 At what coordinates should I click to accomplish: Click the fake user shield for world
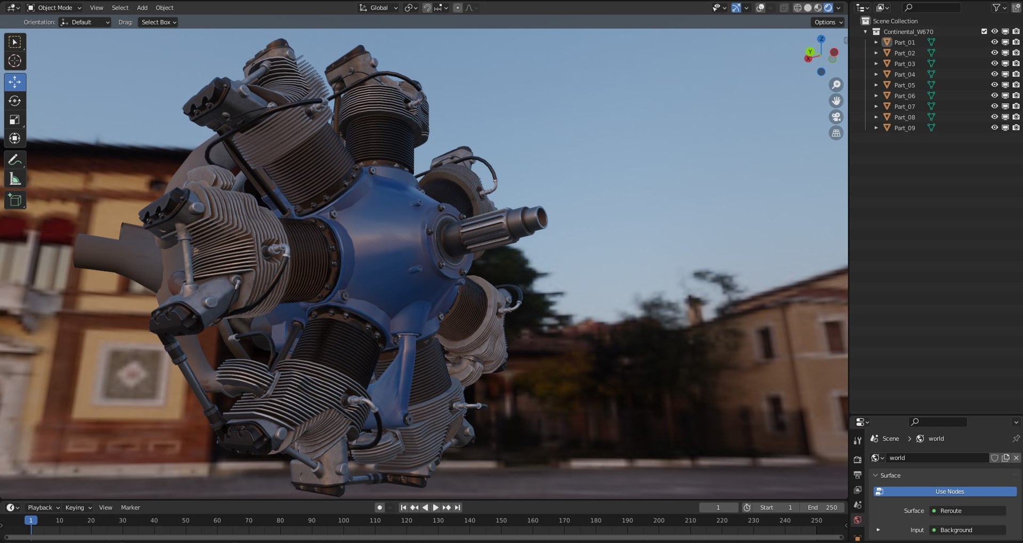pyautogui.click(x=994, y=458)
